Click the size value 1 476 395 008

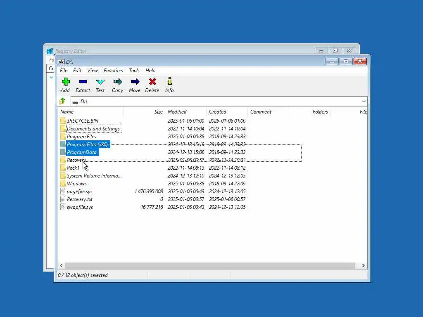149,192
